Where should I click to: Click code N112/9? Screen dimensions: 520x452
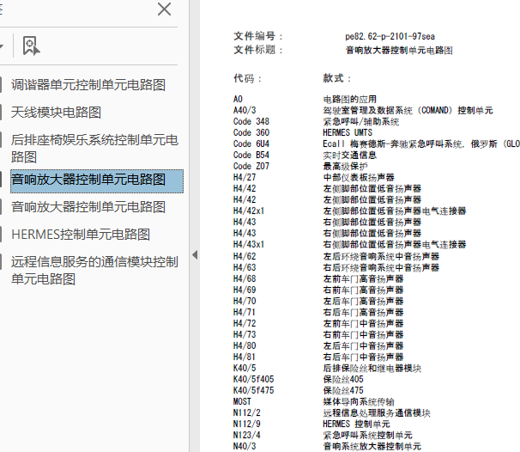247,424
